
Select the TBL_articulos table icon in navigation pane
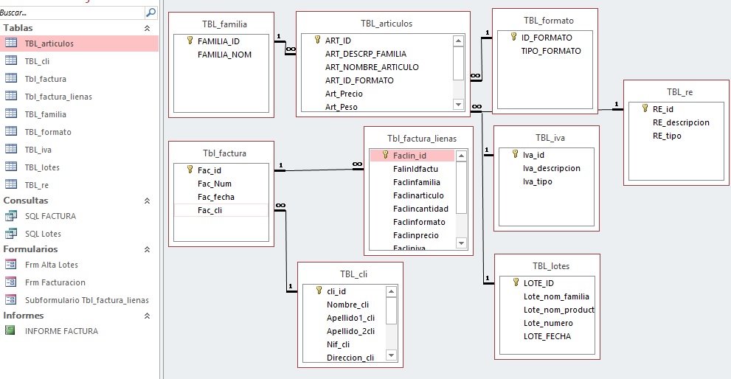11,43
